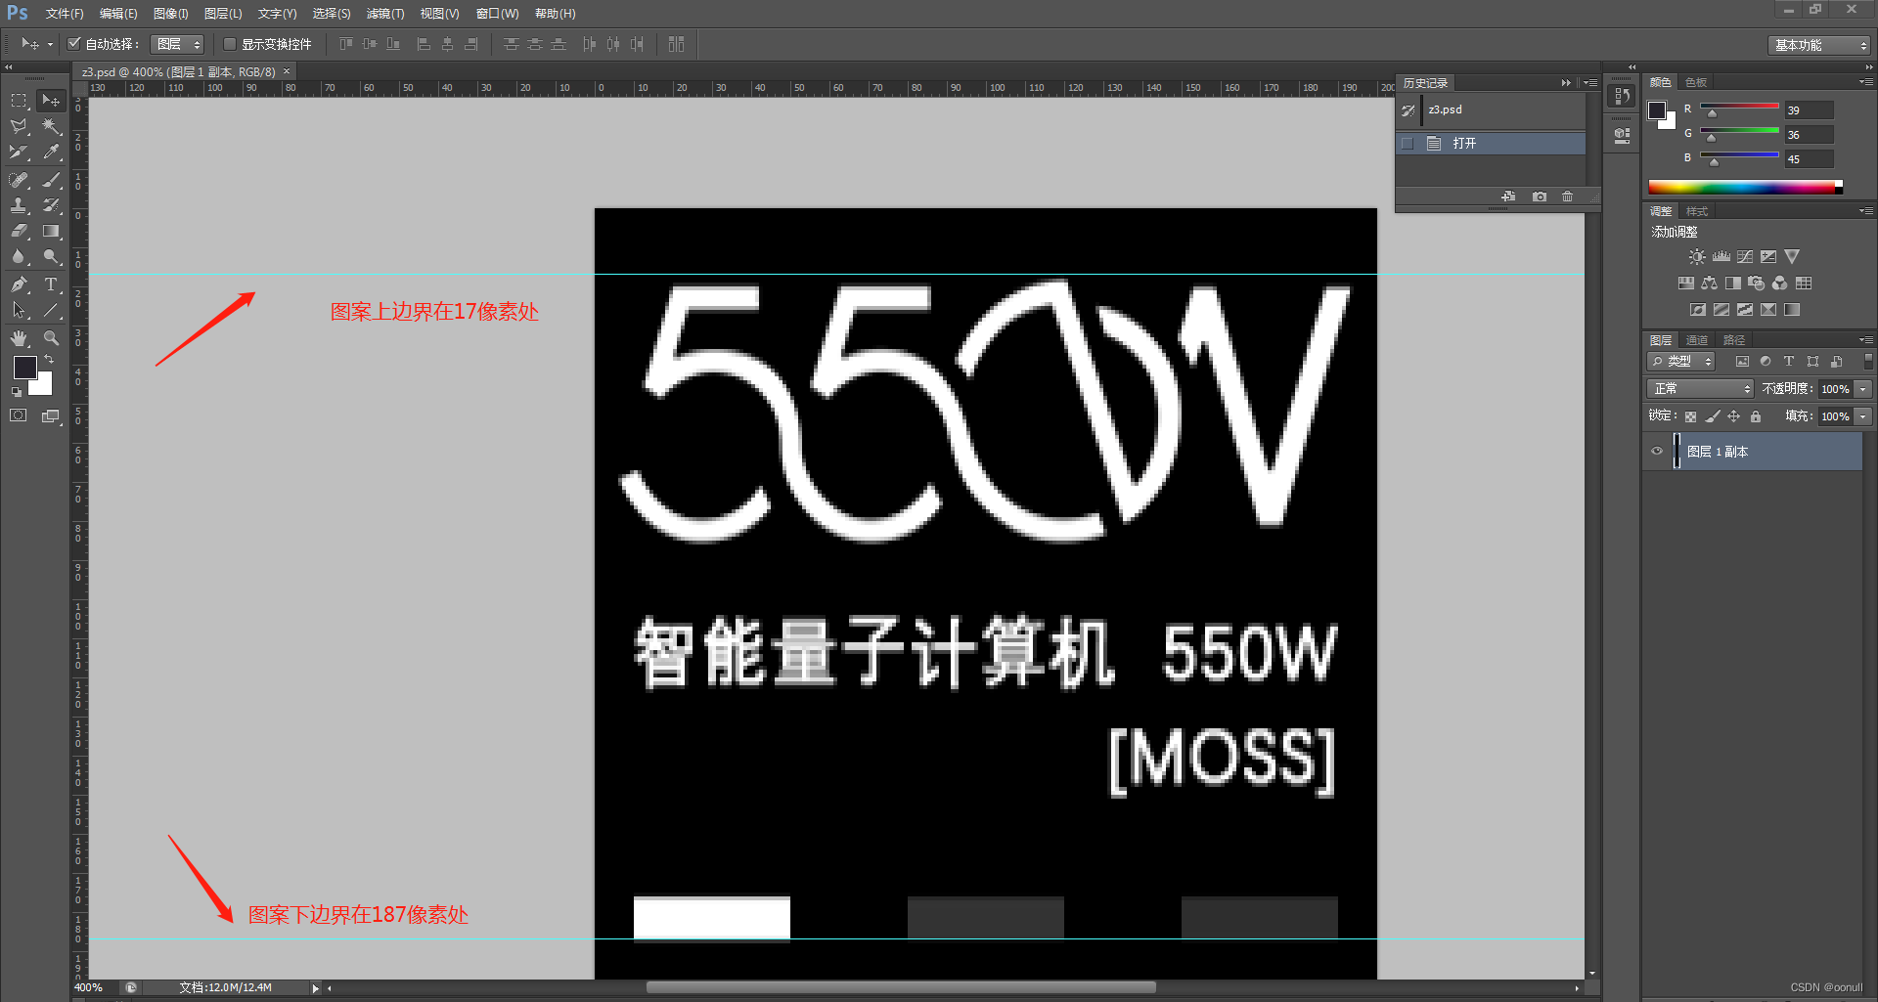Open the Layers panel flyout menu
The image size is (1878, 1002).
coord(1866,340)
